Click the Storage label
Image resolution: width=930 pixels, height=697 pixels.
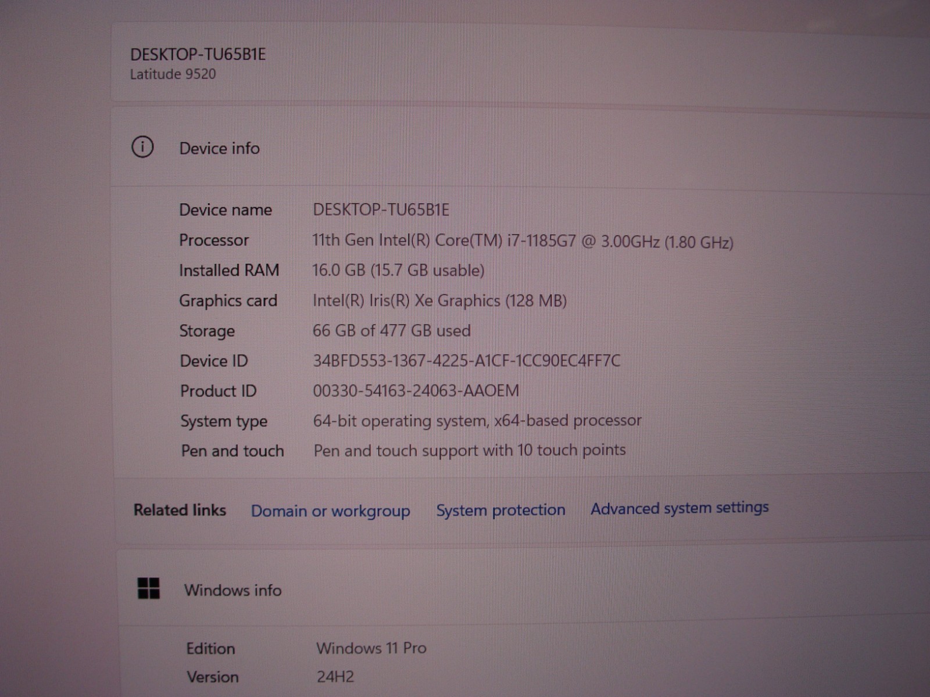point(207,331)
